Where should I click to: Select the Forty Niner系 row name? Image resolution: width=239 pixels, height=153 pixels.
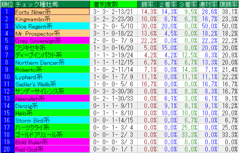(x=52, y=12)
